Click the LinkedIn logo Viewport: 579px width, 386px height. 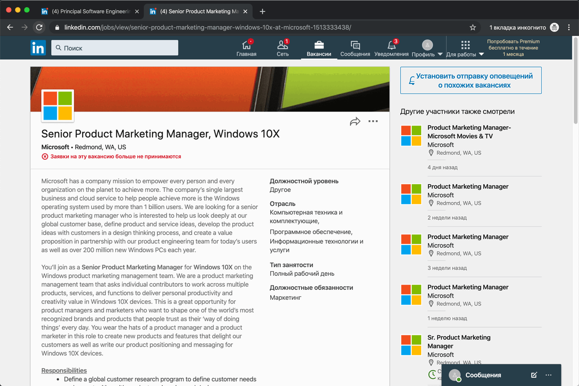38,47
